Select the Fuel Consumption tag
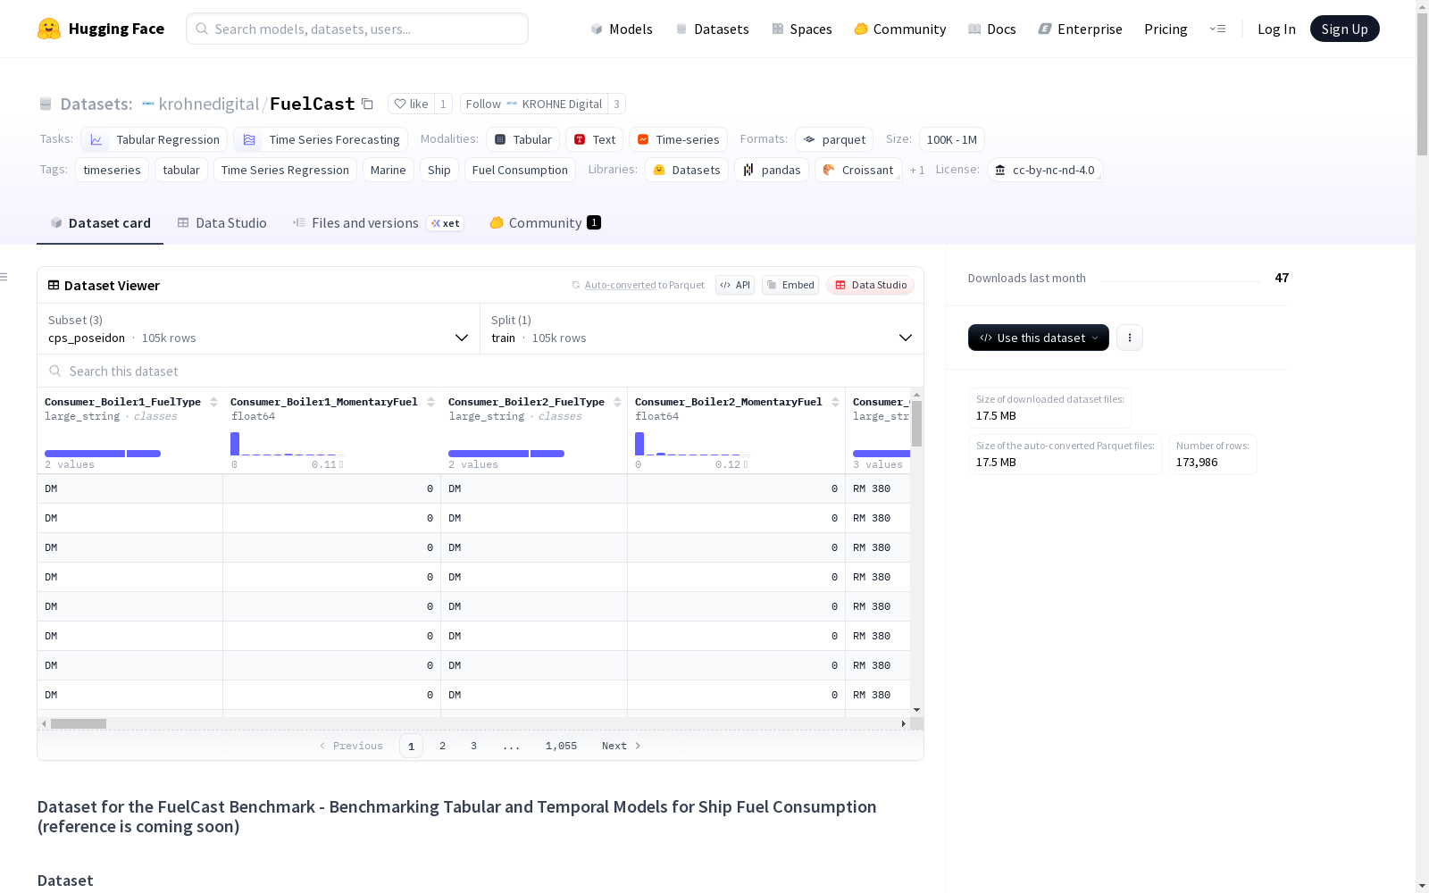The width and height of the screenshot is (1429, 893). coord(520,170)
